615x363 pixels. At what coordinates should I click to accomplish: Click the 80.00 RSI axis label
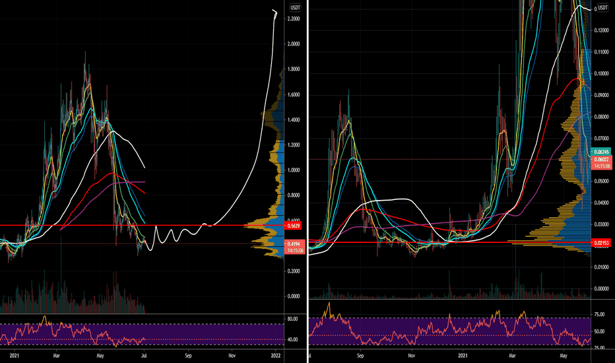(292, 319)
